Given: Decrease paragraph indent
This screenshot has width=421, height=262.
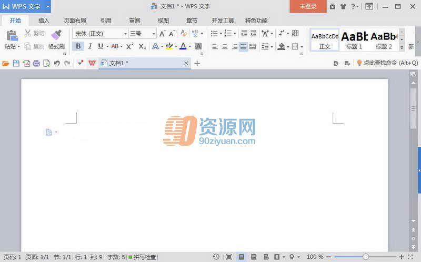Looking at the screenshot, I should pyautogui.click(x=244, y=33).
